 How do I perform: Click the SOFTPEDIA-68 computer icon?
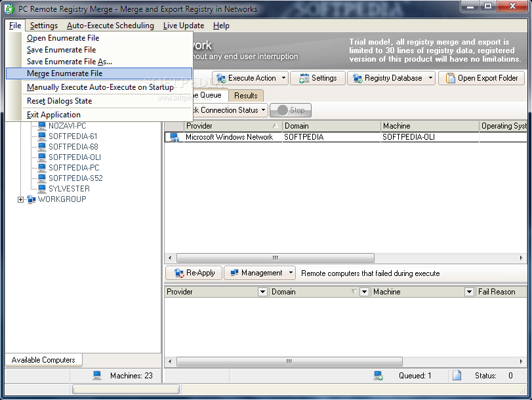point(42,147)
